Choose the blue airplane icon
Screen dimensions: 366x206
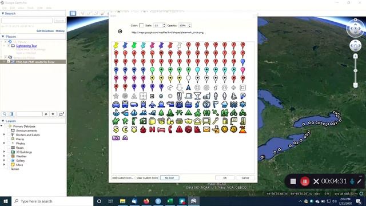[152, 104]
